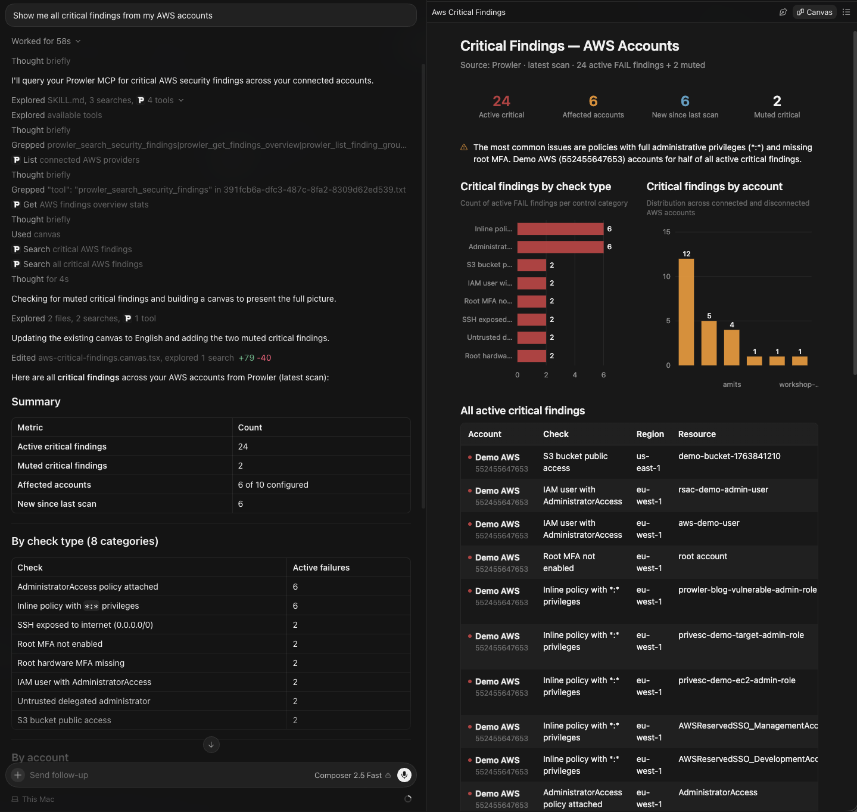857x812 pixels.
Task: Expand the first 'Thought briefly' line
Action: (41, 61)
